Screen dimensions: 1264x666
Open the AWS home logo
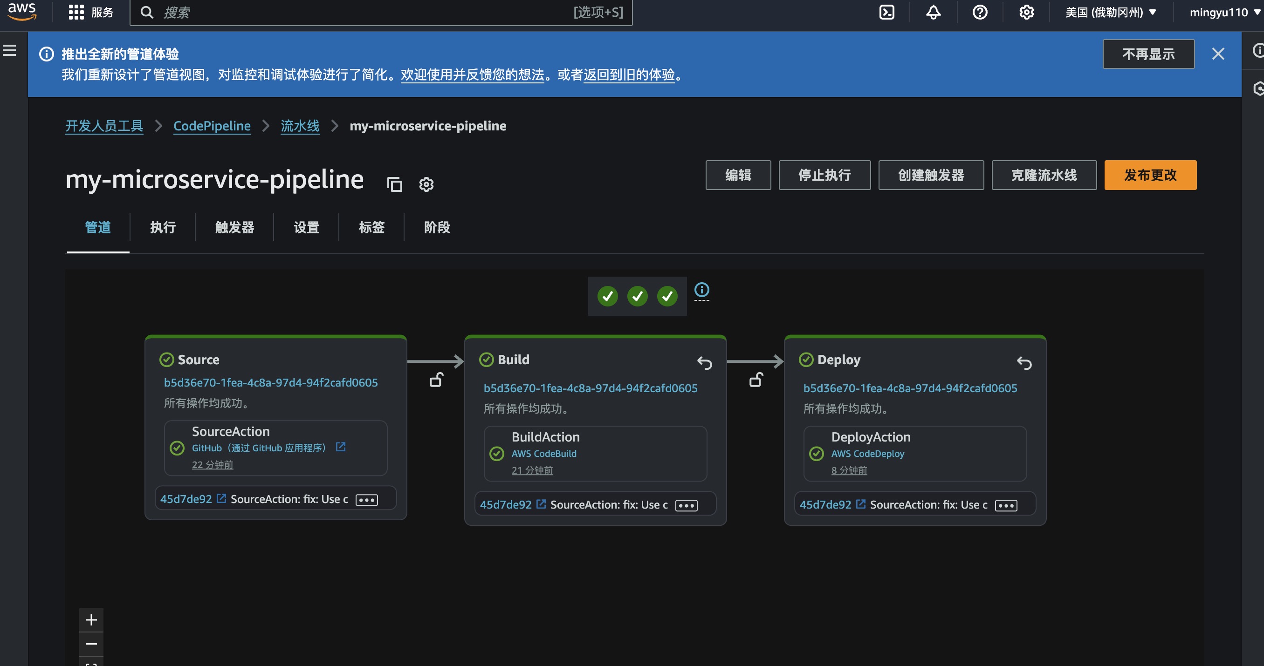[x=22, y=11]
